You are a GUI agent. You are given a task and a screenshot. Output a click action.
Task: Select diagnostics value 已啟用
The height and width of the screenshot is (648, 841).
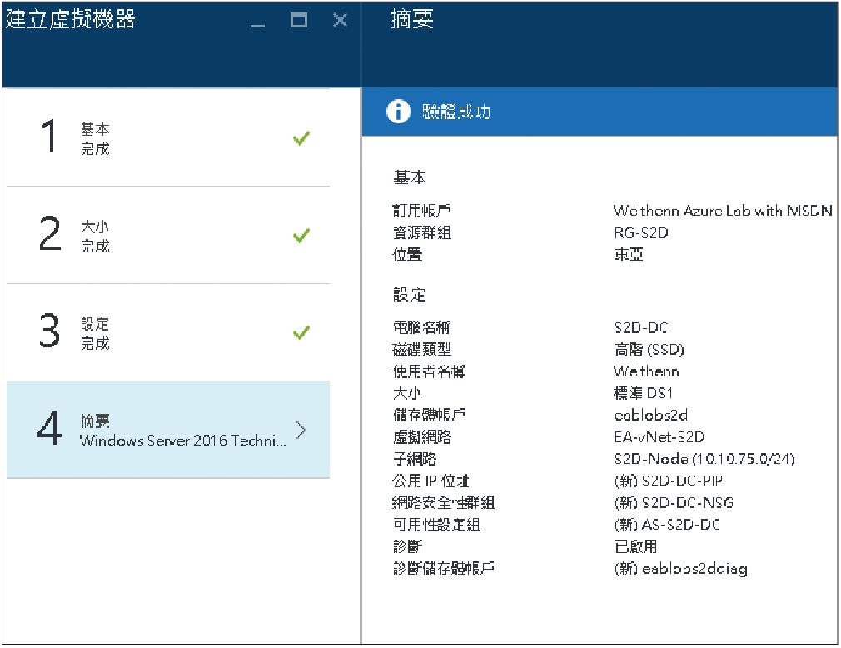coord(635,546)
